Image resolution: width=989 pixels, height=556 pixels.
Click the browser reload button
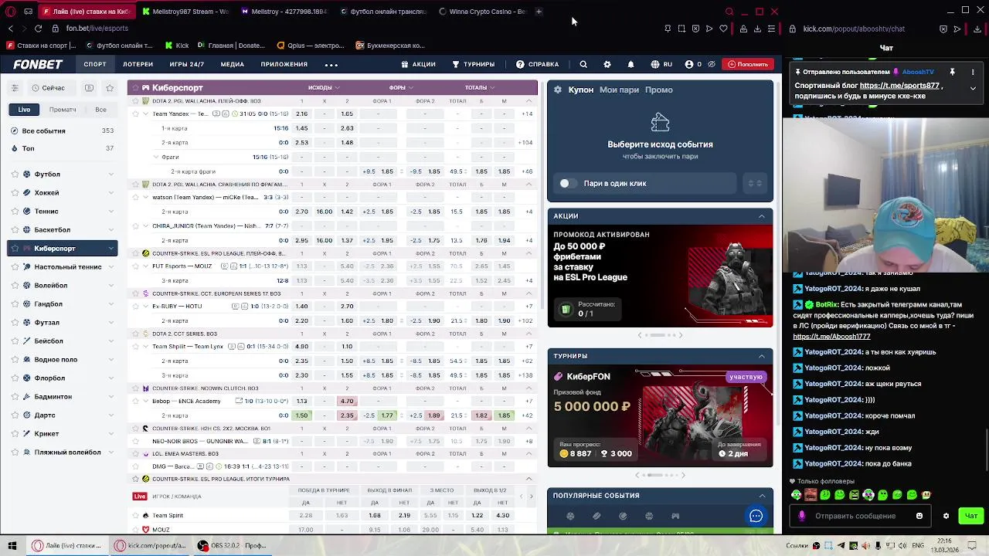pos(38,29)
